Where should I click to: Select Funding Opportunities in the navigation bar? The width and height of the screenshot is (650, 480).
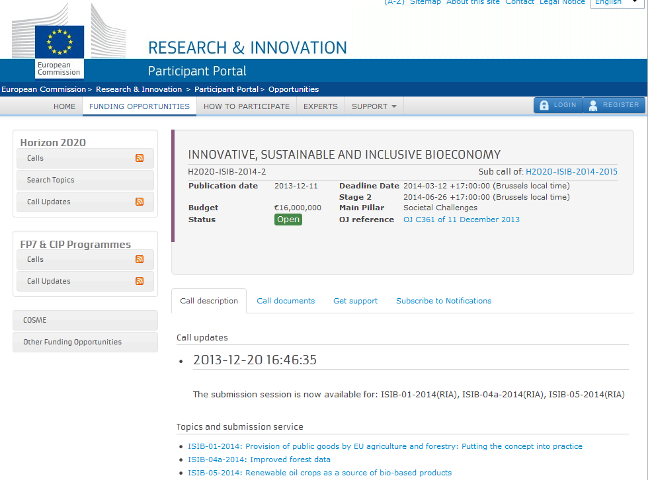140,106
